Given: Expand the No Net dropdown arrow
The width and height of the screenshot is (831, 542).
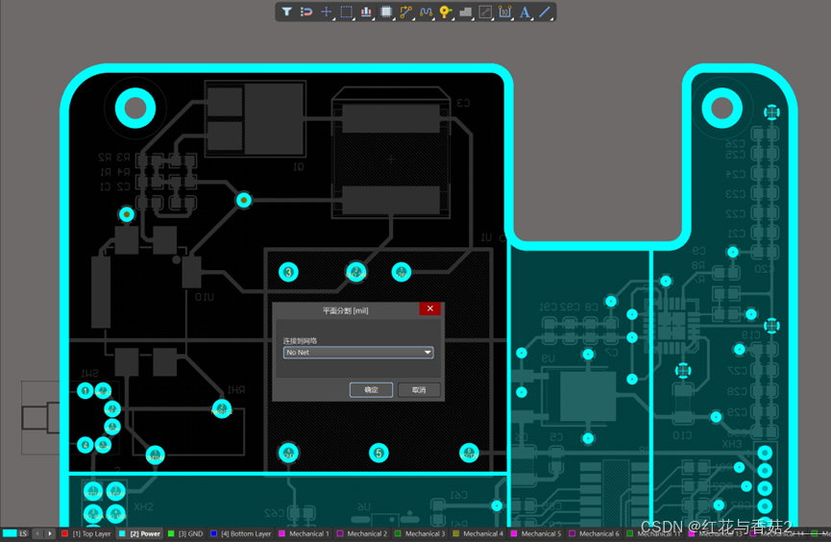Looking at the screenshot, I should (428, 352).
